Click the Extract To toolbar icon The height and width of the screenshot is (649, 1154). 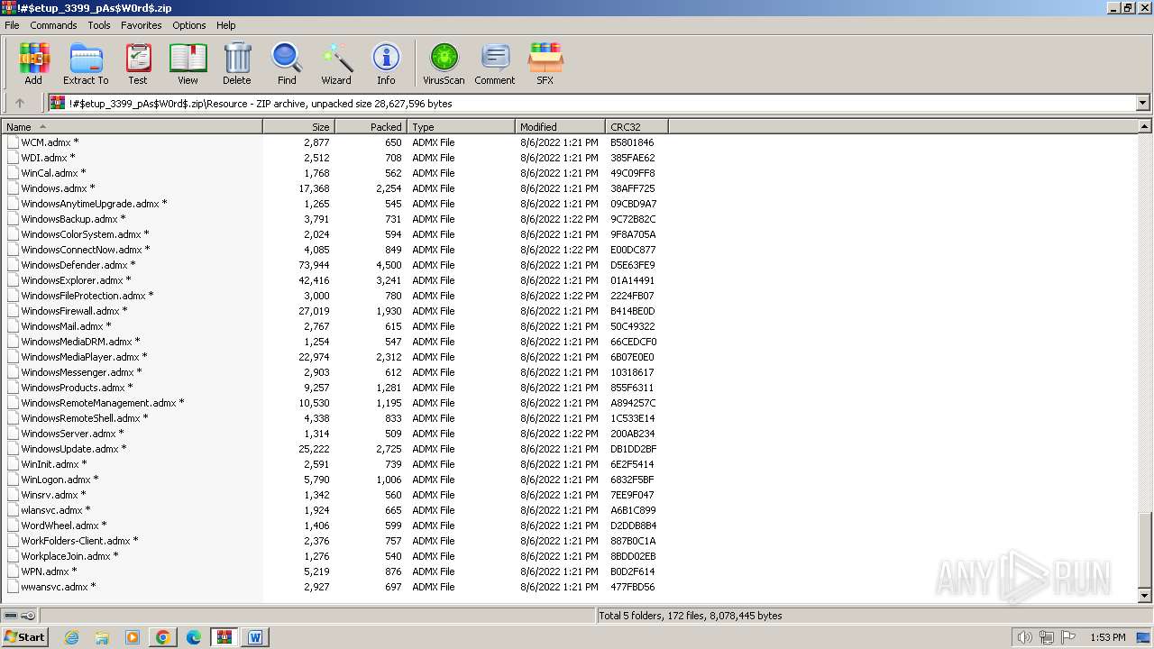(x=86, y=63)
